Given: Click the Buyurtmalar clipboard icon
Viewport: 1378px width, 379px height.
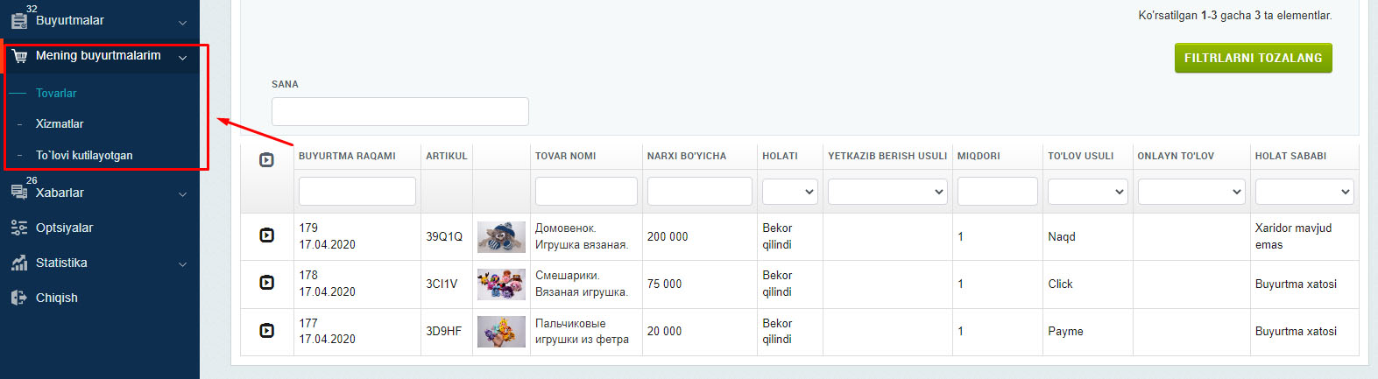Looking at the screenshot, I should click(18, 20).
